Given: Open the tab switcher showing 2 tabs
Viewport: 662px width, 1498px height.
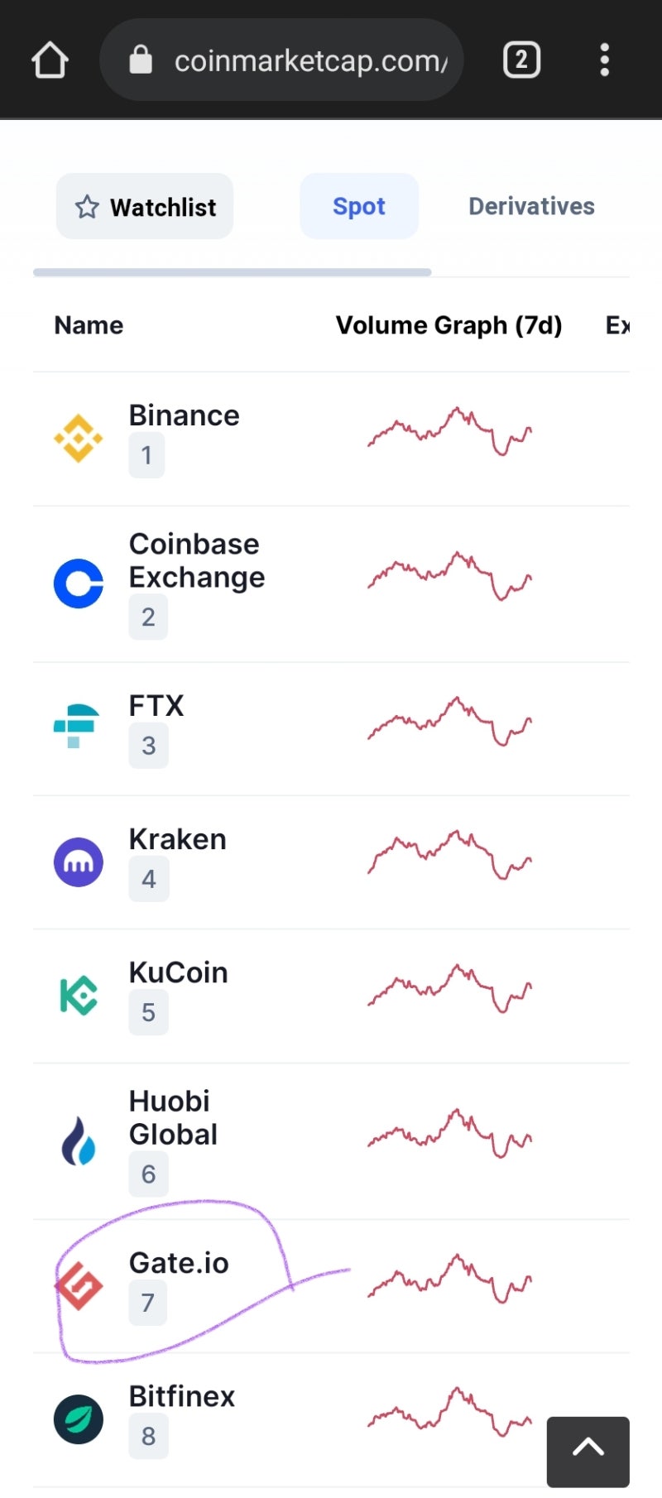Looking at the screenshot, I should (x=521, y=60).
